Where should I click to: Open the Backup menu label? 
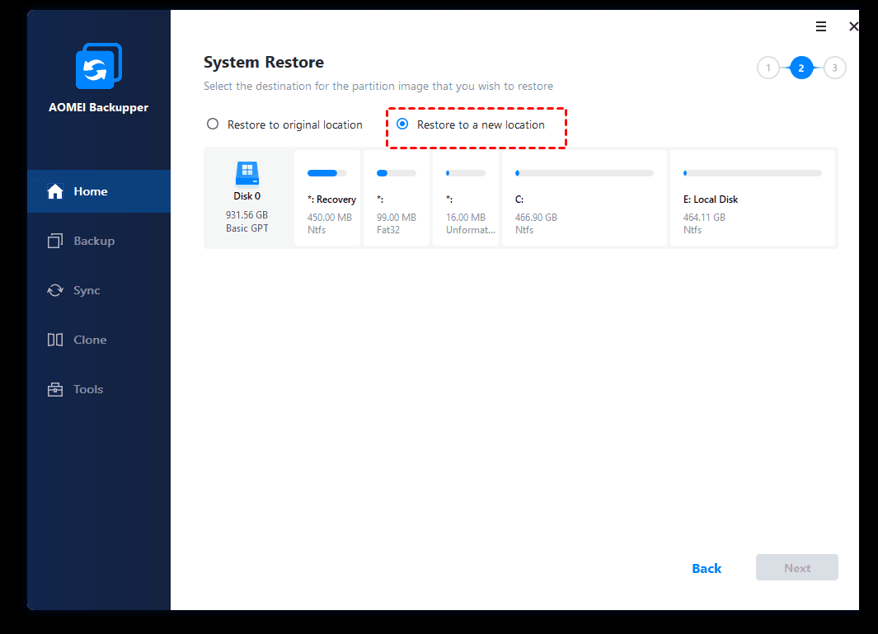94,241
